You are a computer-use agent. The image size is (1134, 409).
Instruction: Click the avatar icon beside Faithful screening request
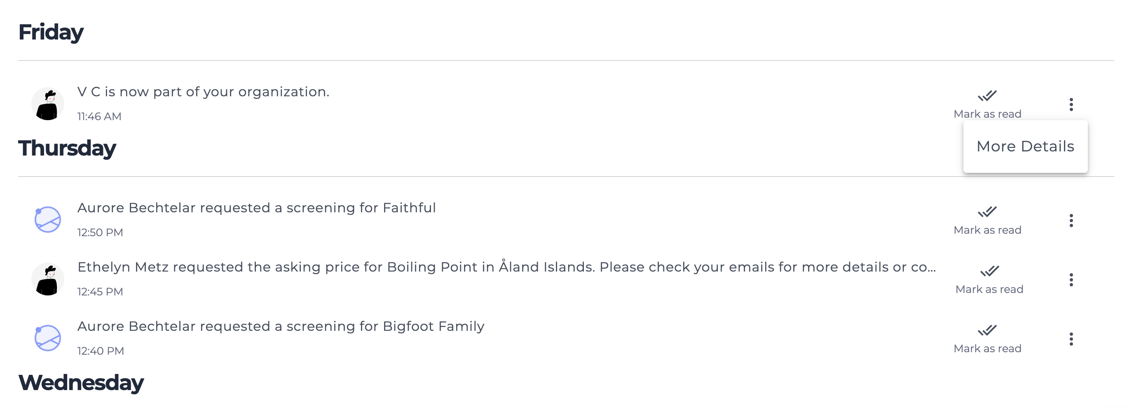[x=47, y=219]
